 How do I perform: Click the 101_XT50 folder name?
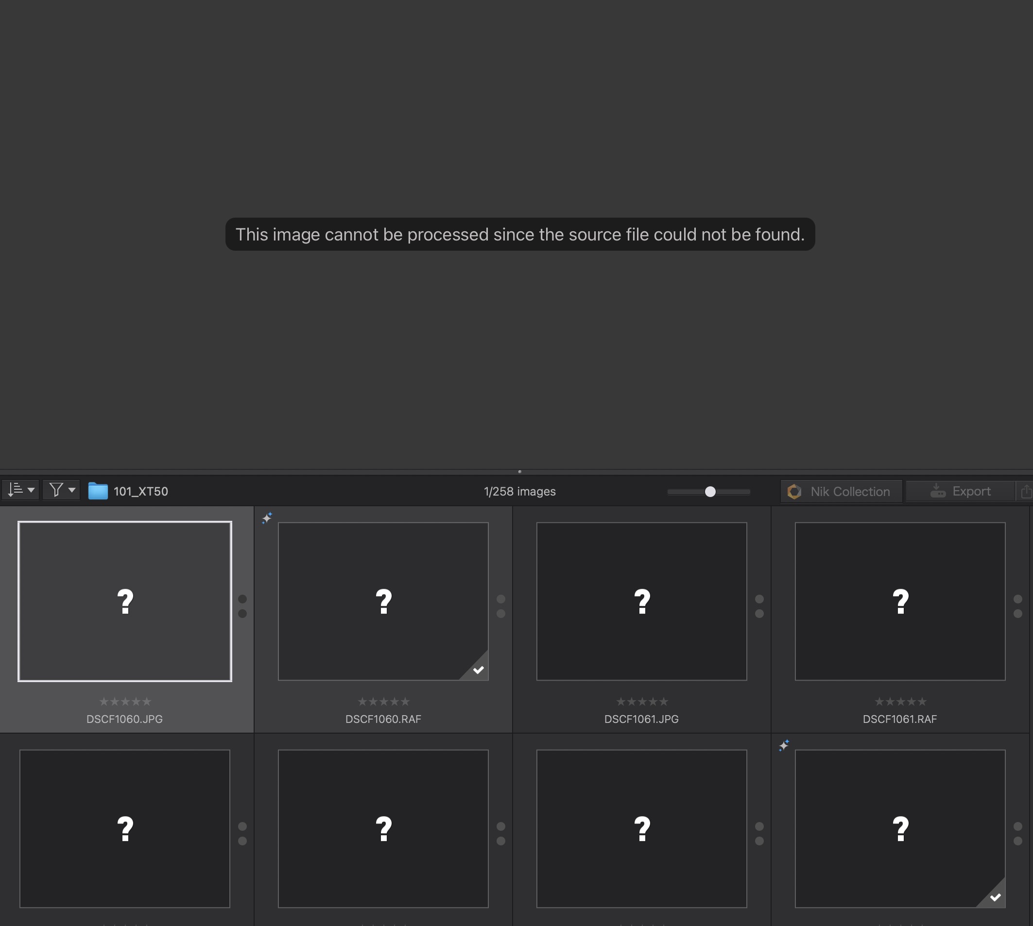(140, 492)
